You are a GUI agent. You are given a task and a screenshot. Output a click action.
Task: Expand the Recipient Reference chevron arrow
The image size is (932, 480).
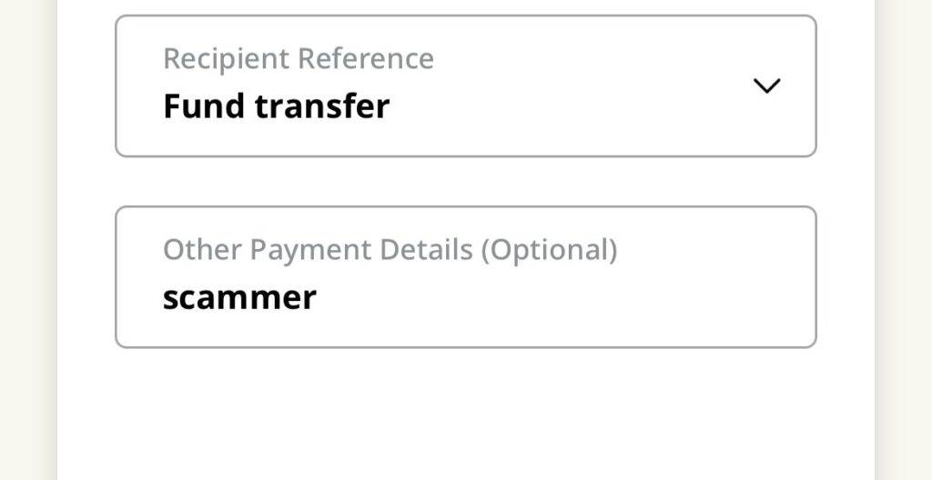[x=766, y=85]
